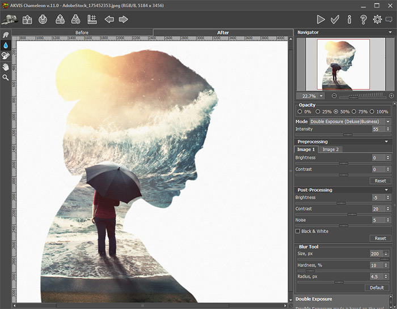Screen dimensions: 397x309
Task: Apply the result with the checkmark icon
Action: coord(335,19)
